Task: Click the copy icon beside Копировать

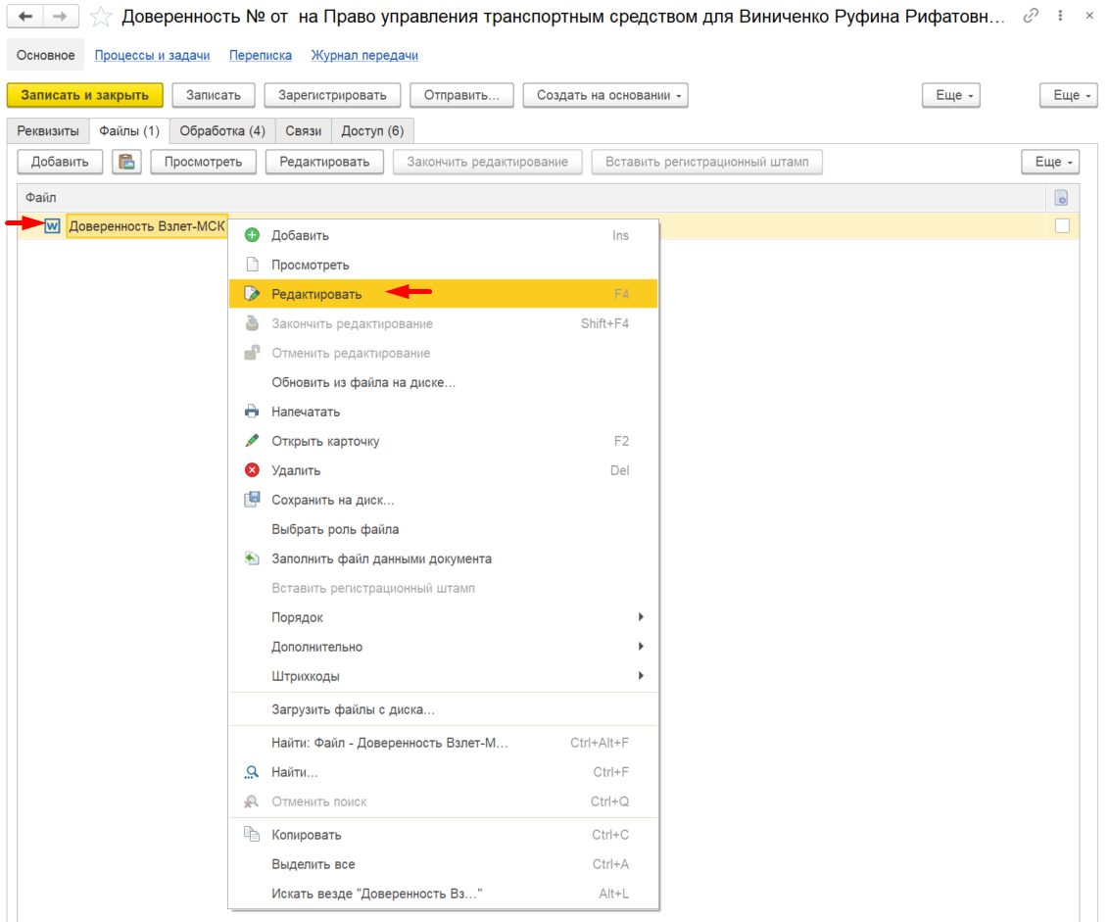Action: coord(252,834)
